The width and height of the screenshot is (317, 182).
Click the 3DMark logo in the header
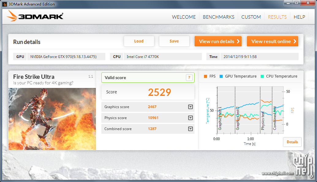tap(35, 16)
